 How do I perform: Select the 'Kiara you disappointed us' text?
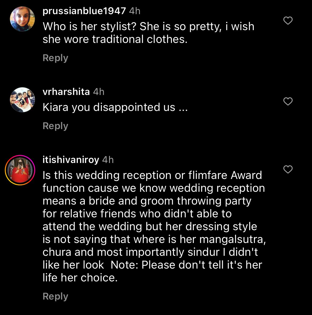(115, 107)
